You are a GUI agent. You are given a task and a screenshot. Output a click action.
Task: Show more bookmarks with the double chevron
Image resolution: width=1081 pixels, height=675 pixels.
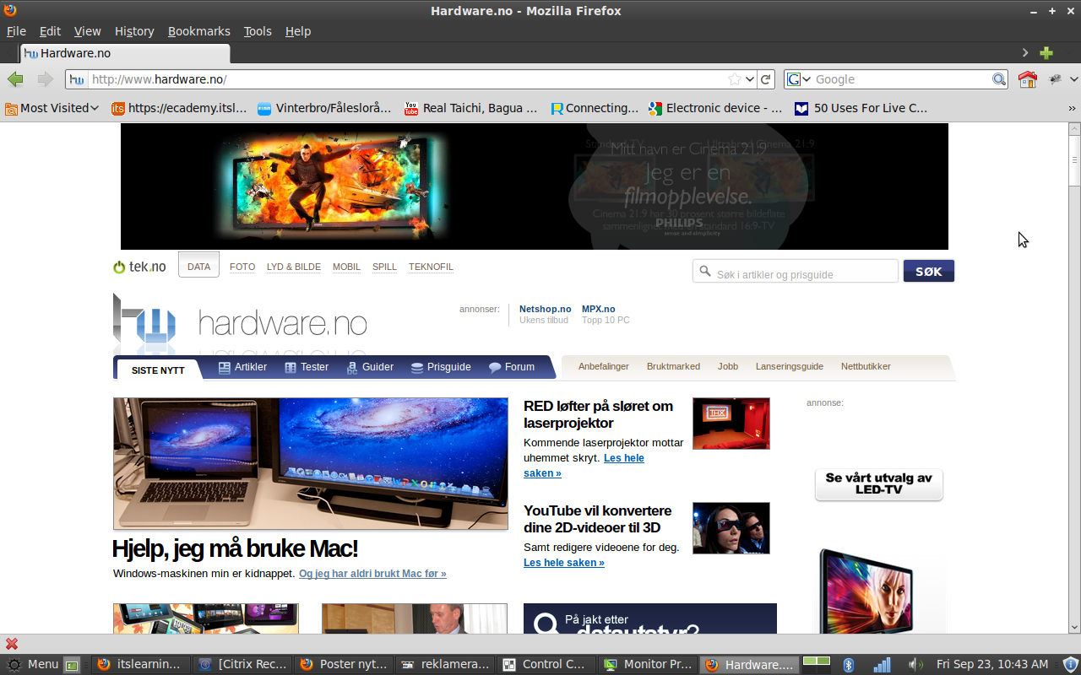tap(1073, 108)
